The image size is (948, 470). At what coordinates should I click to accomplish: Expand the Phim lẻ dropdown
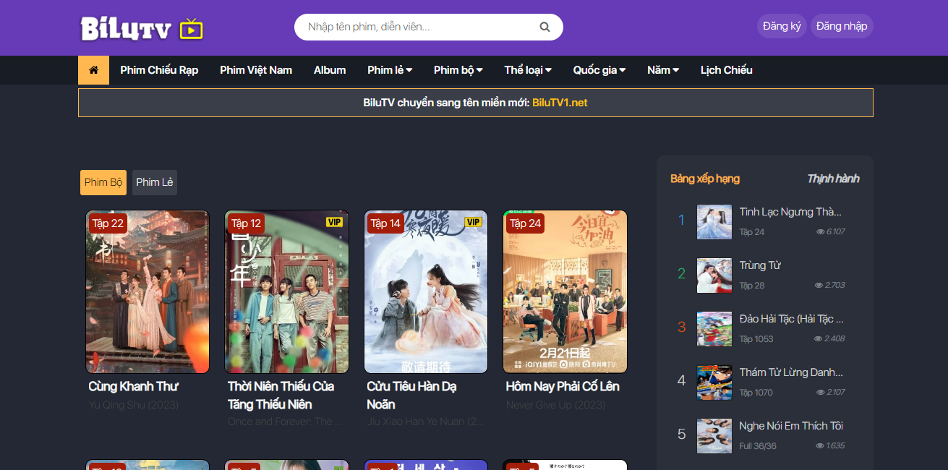[x=390, y=70]
